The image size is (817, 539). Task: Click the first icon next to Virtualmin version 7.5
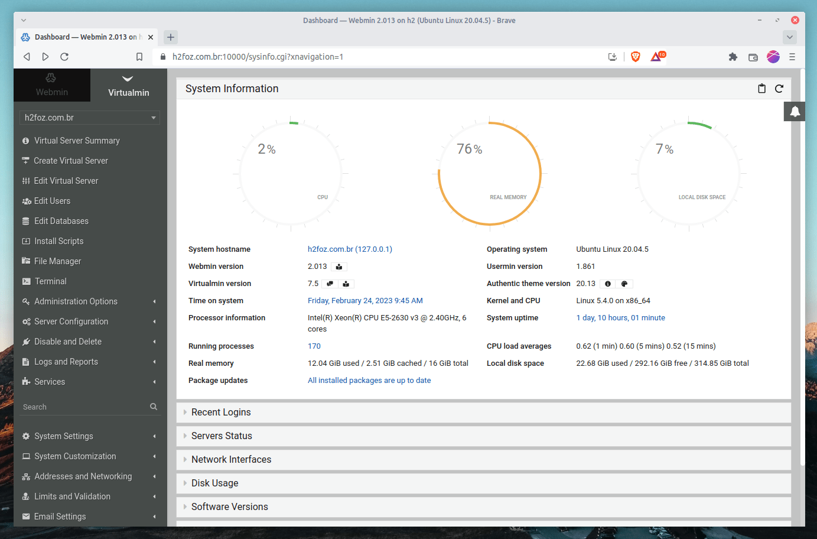point(330,284)
